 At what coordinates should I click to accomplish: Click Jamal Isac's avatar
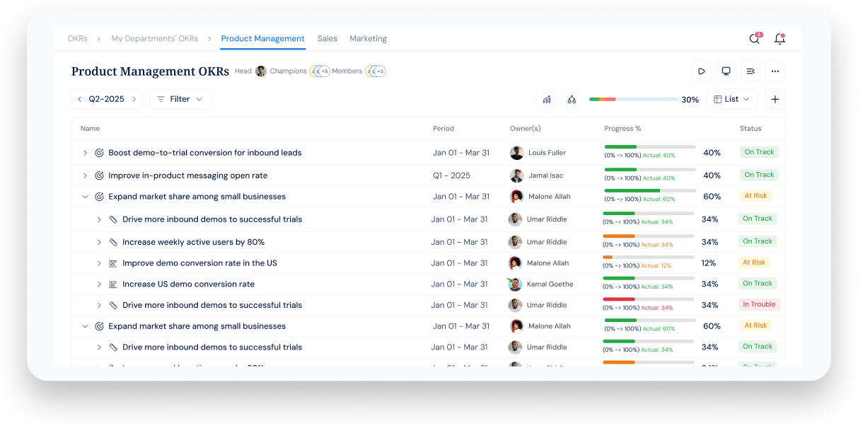pos(517,175)
